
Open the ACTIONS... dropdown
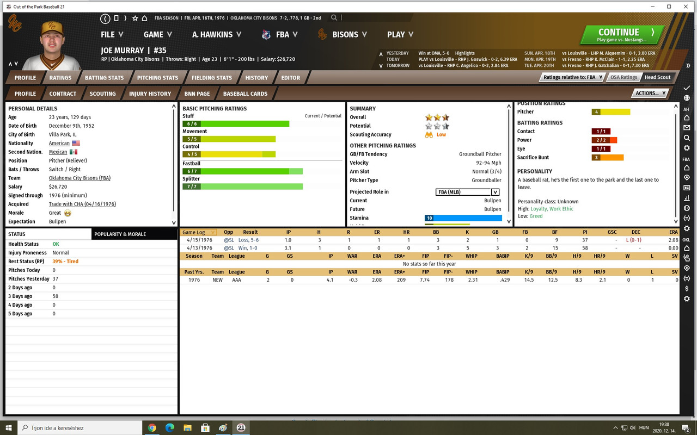click(x=651, y=94)
